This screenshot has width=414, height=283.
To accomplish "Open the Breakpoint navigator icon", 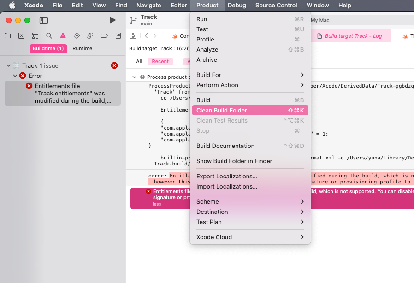I will pyautogui.click(x=104, y=36).
